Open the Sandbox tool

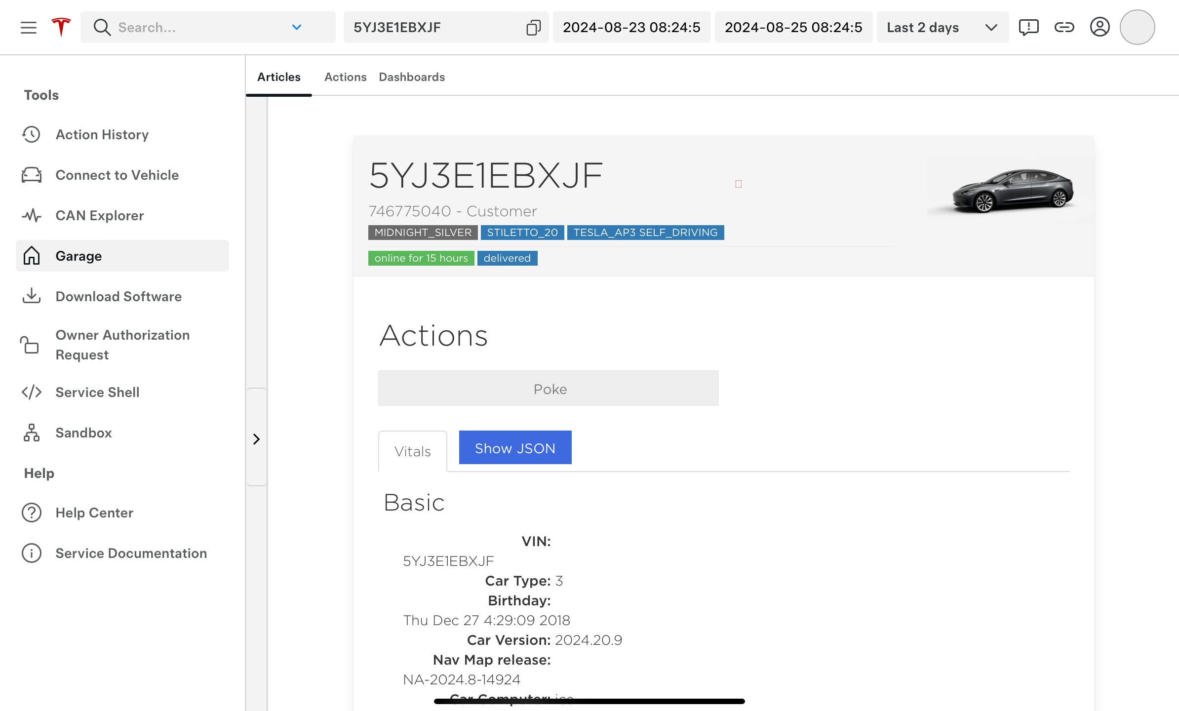pos(83,433)
